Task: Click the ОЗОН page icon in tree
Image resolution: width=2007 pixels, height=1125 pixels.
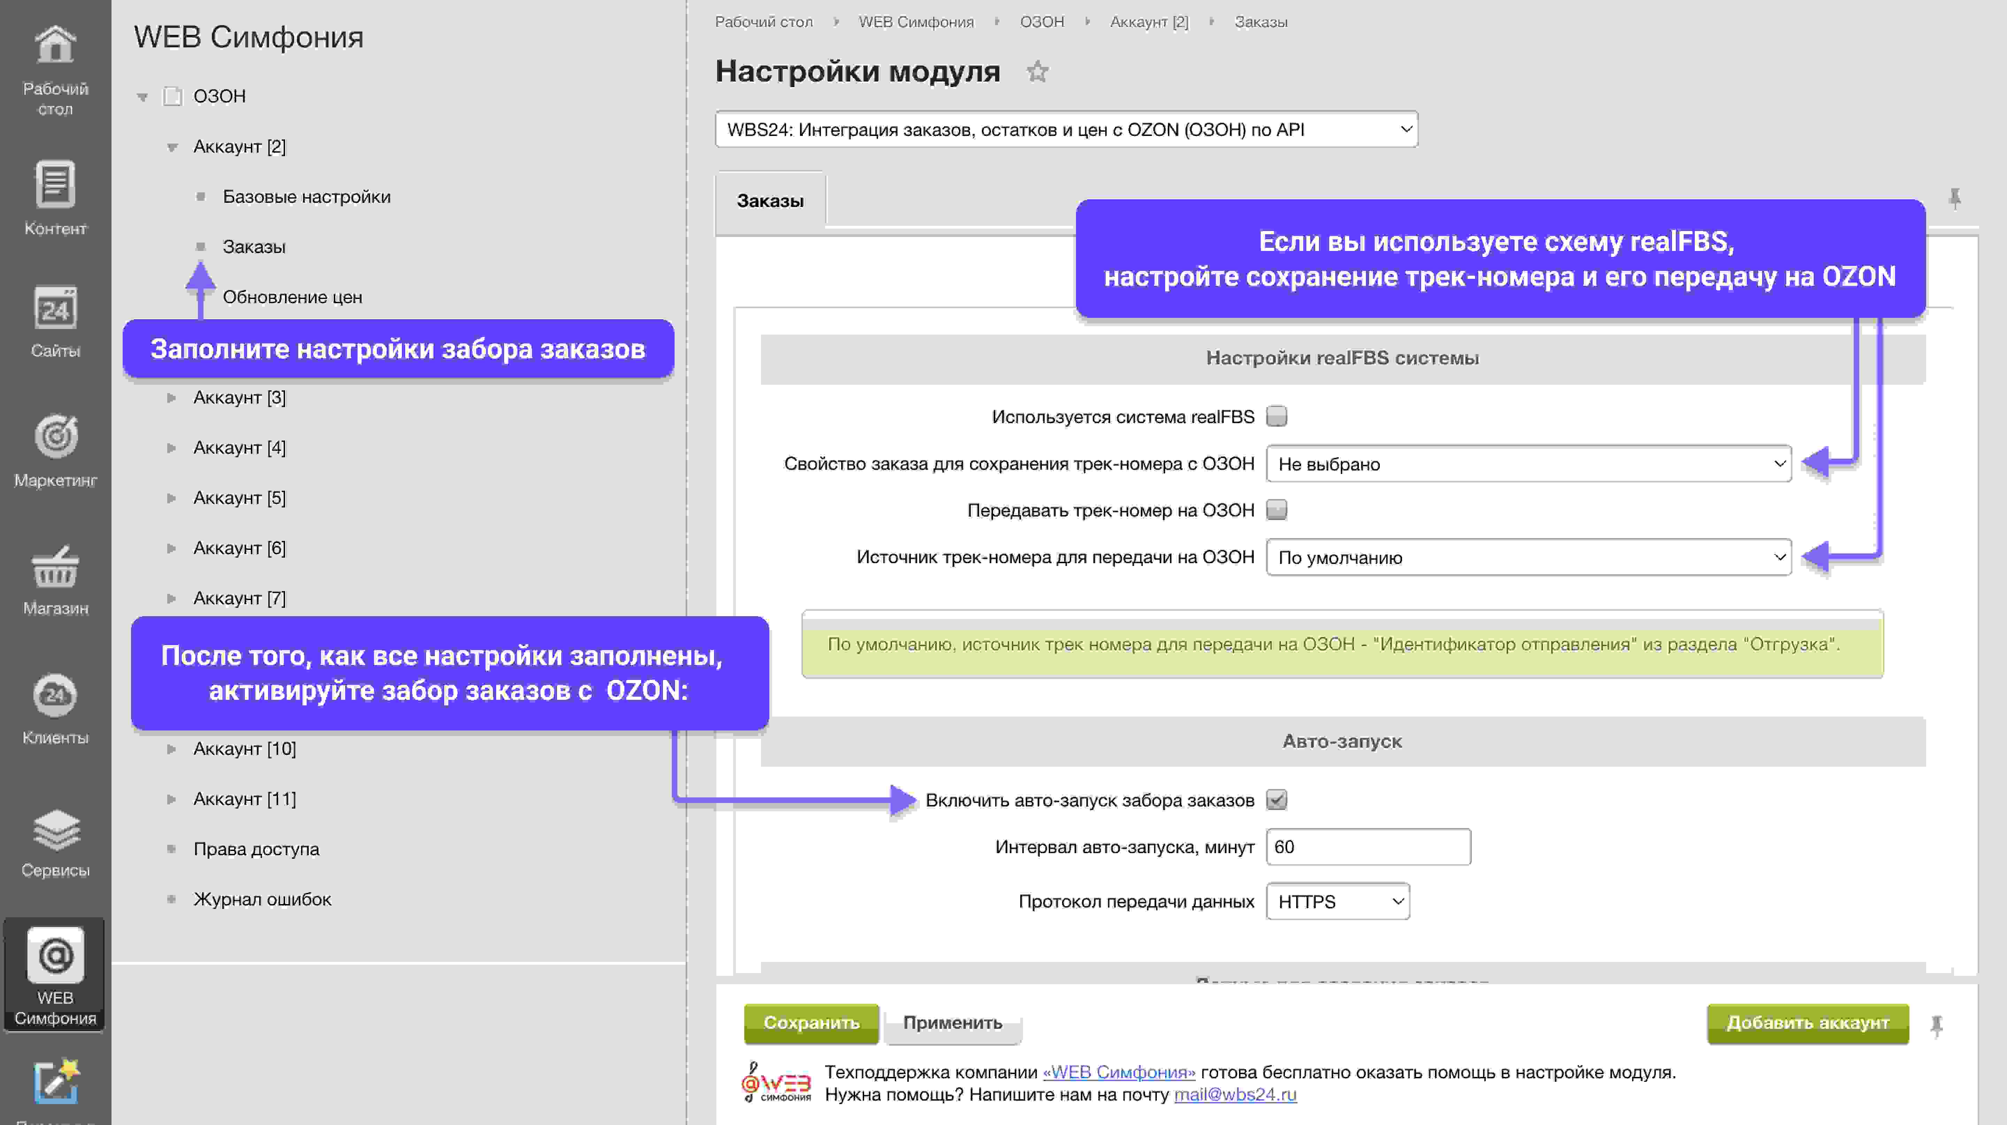Action: click(x=172, y=96)
